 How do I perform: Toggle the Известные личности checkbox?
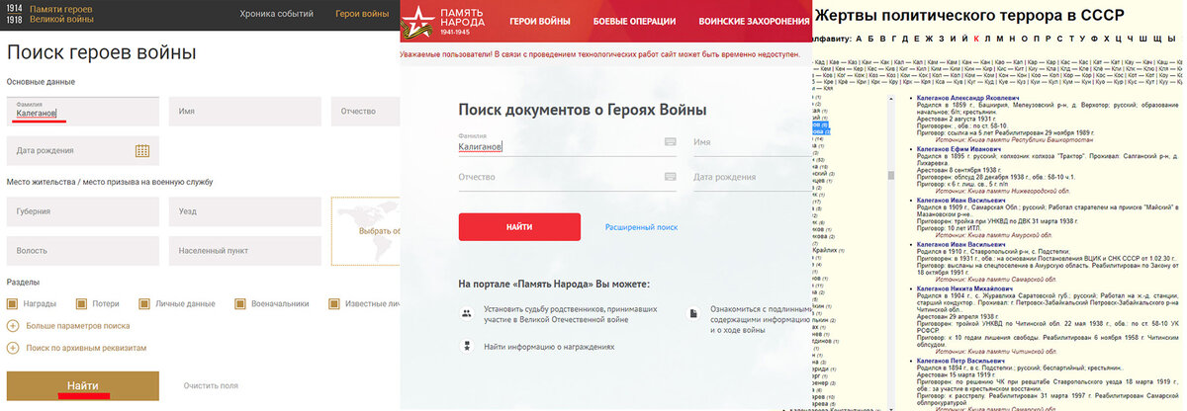tap(333, 303)
